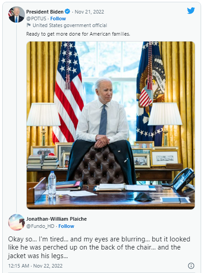Select the 'Ready to get more done' tweet text
202x273 pixels.
pos(78,34)
